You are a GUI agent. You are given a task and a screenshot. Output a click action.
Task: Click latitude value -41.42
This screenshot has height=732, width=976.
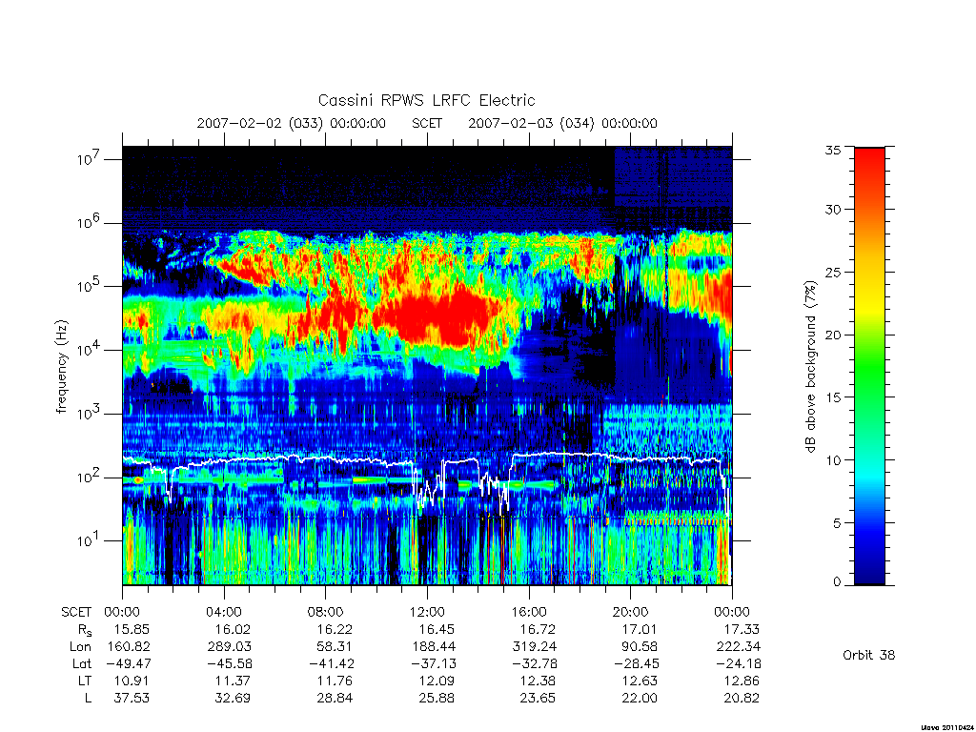coord(331,664)
